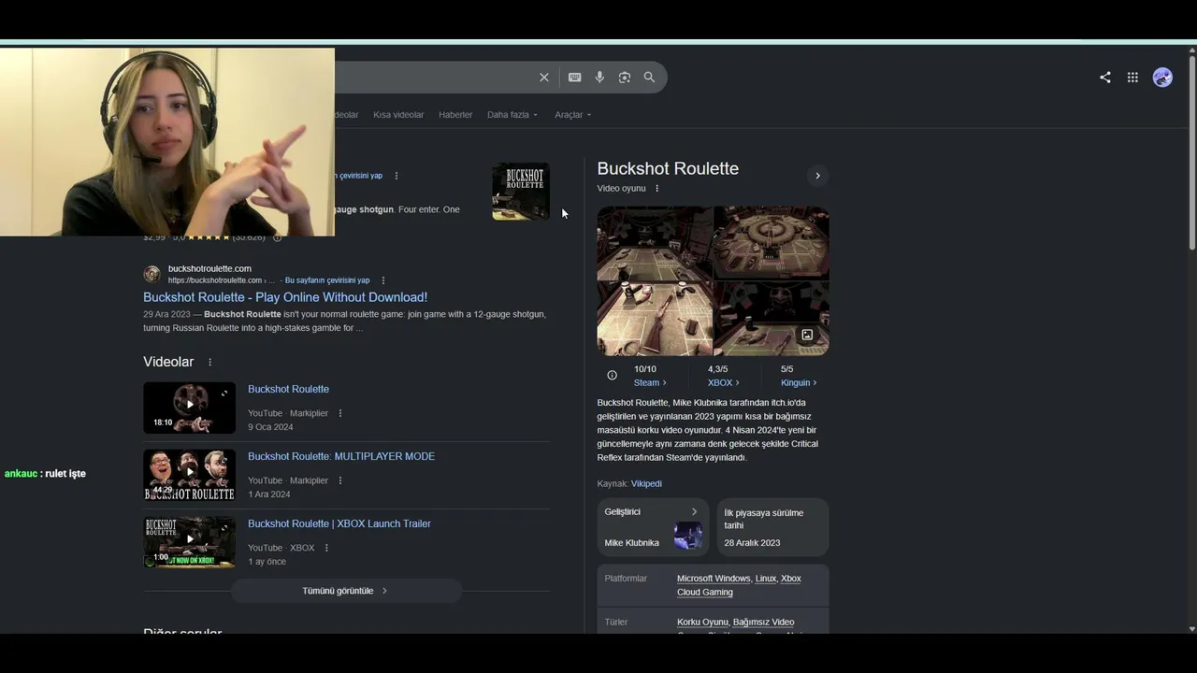Open 'Buckshot Roulette | XBOX Launch Trailer' link

[x=339, y=523]
